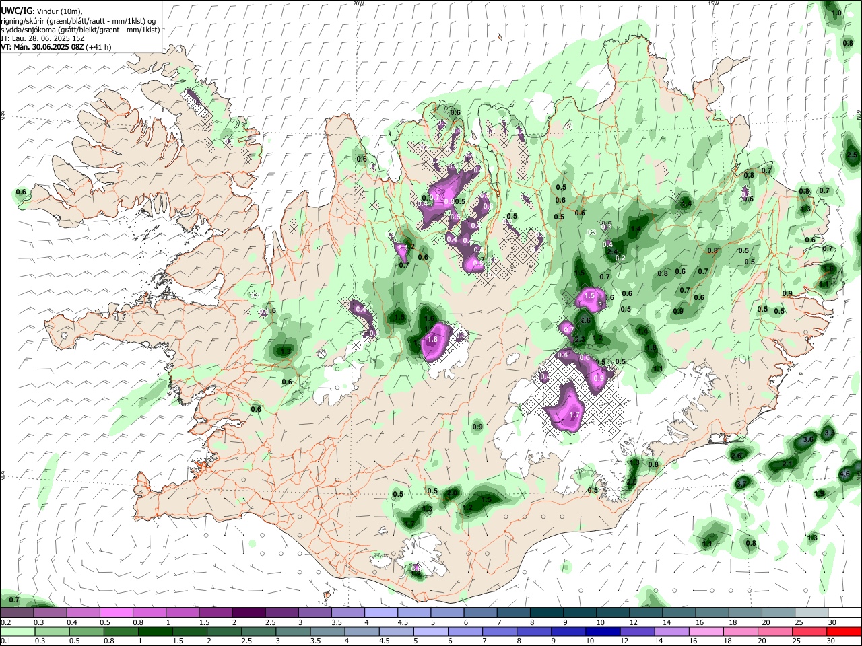Click the "rigning/skúrir" legend description line

coord(78,21)
